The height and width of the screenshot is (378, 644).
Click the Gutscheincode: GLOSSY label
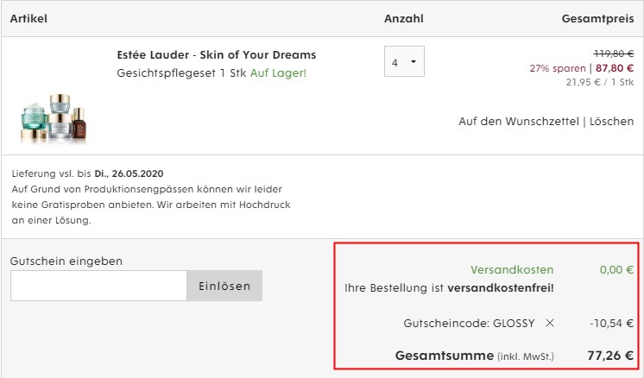point(469,324)
